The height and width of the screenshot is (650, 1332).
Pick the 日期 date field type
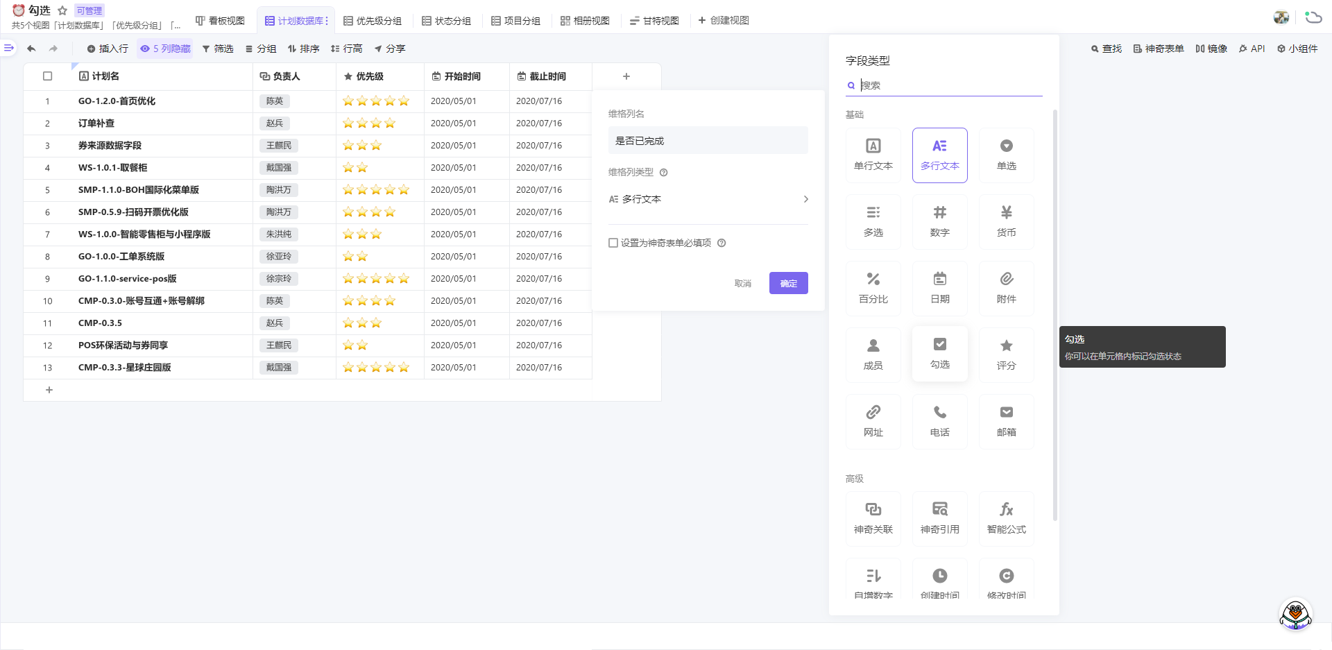pyautogui.click(x=939, y=288)
